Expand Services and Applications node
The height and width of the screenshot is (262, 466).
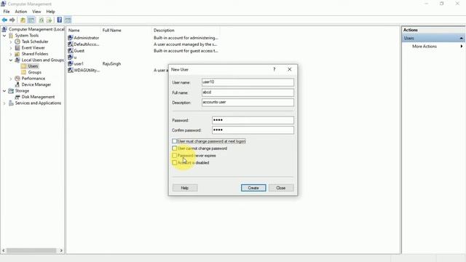(x=4, y=103)
